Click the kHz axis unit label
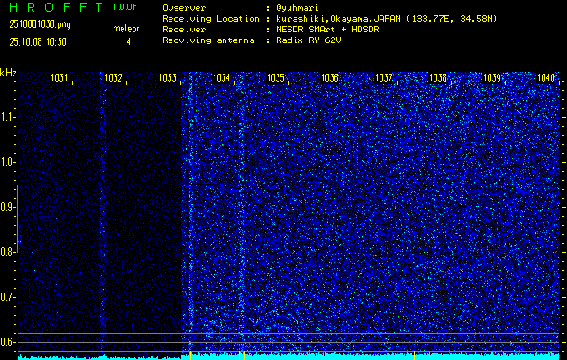 [9, 73]
